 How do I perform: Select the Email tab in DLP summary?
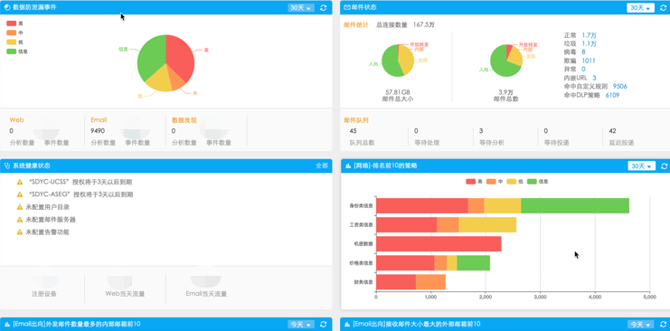click(x=99, y=120)
